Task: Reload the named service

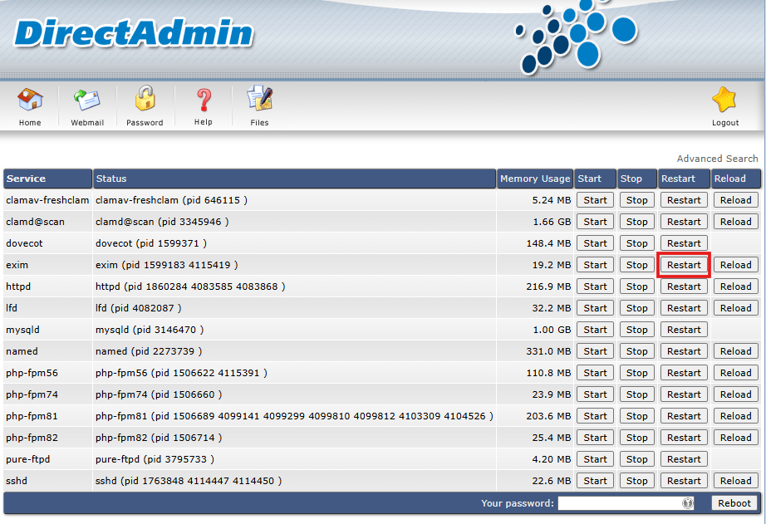Action: [x=736, y=351]
